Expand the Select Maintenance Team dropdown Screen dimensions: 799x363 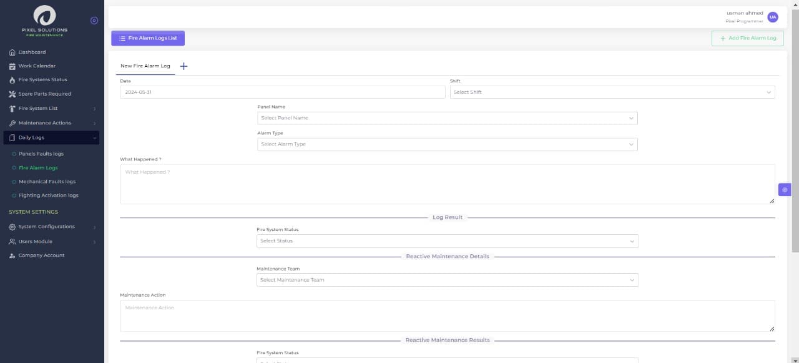[447, 280]
